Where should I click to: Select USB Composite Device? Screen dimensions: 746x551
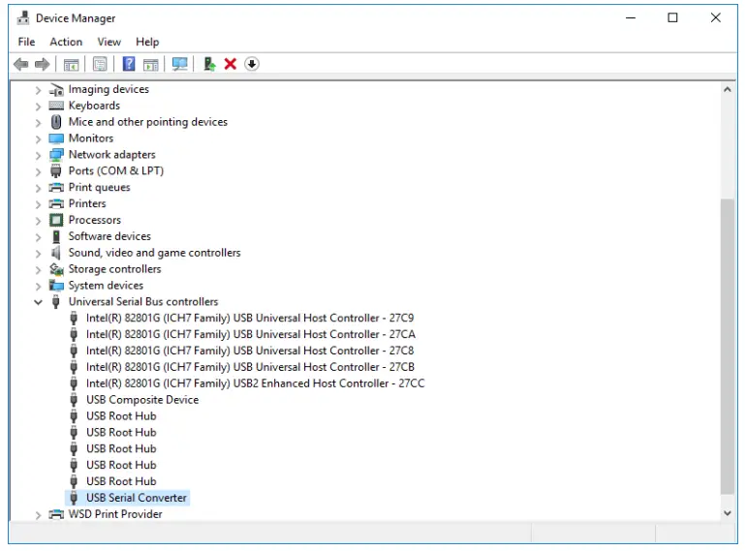tap(142, 400)
